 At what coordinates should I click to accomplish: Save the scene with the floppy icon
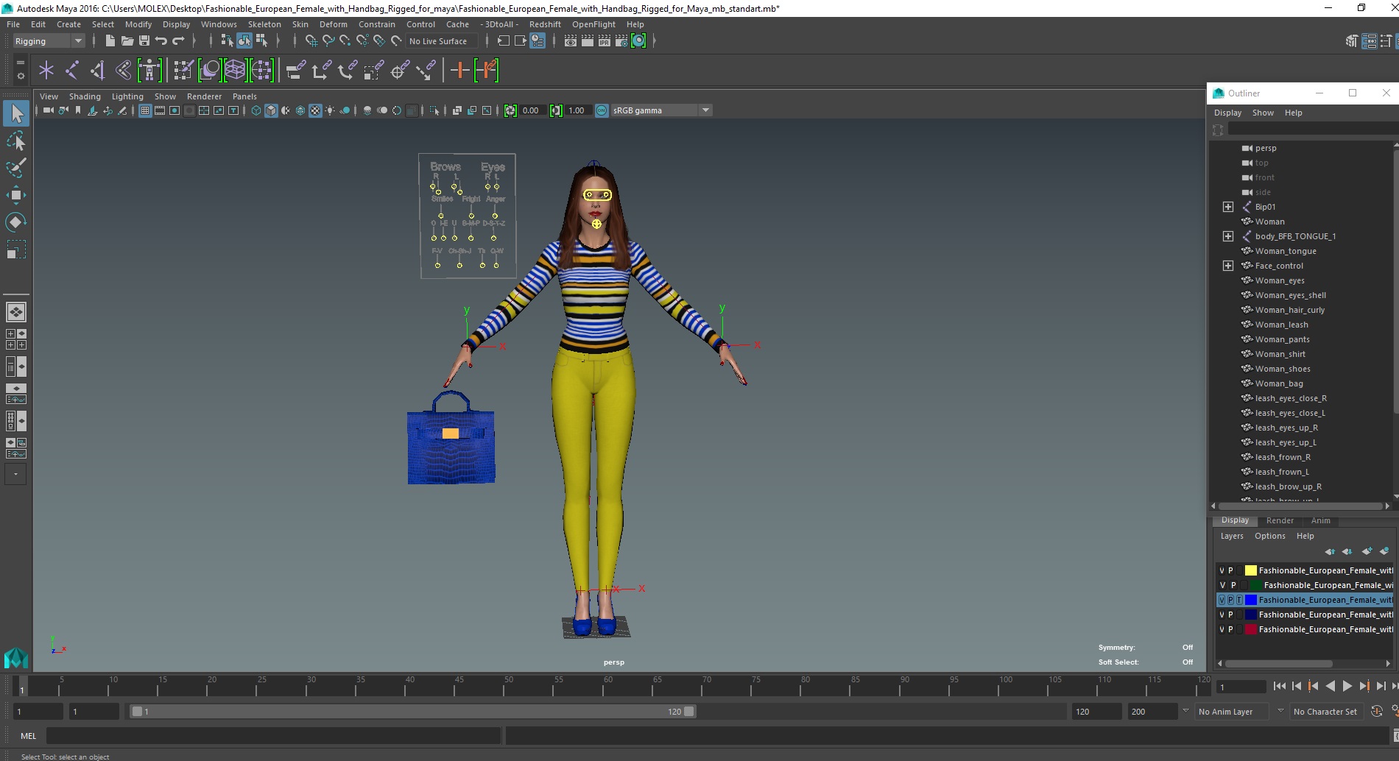(x=144, y=41)
